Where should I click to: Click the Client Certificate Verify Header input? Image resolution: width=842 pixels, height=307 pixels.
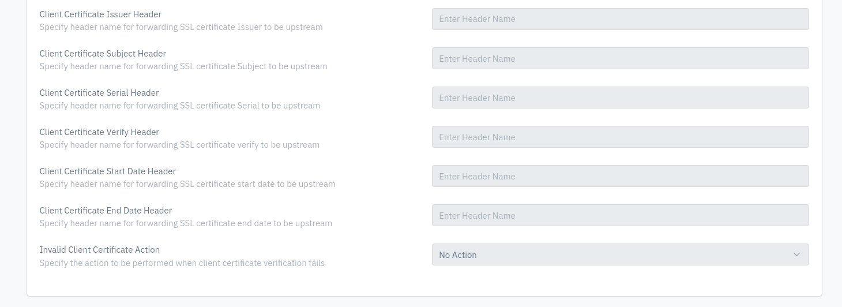[x=620, y=137]
